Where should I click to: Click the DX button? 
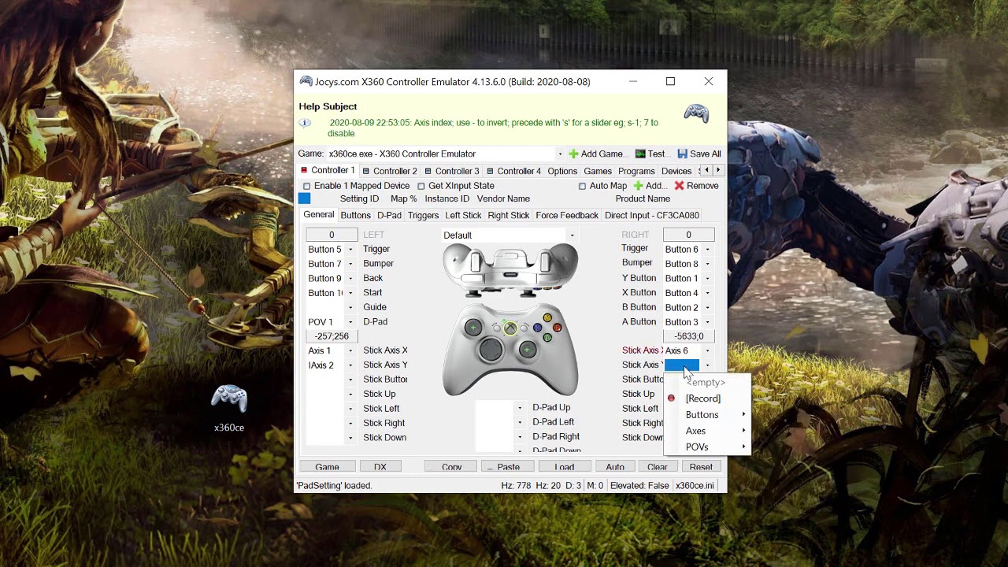pos(380,467)
